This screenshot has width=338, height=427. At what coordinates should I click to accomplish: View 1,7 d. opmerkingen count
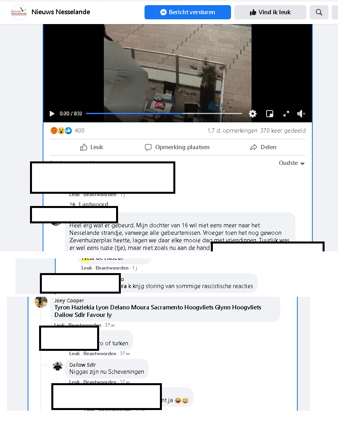pos(232,131)
